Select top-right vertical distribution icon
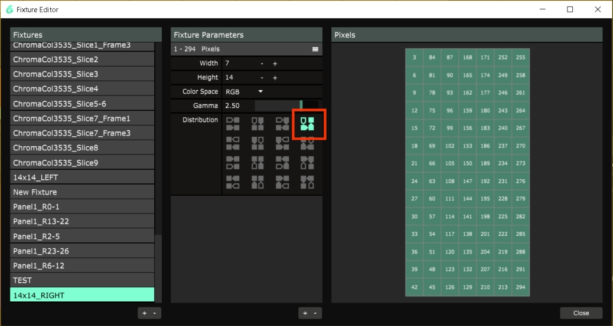 tap(257, 143)
